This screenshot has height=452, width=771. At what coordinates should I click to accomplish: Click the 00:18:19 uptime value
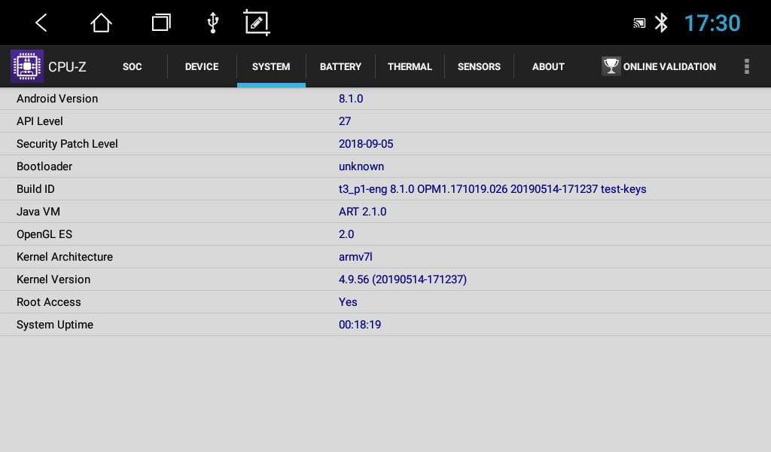[x=359, y=325]
